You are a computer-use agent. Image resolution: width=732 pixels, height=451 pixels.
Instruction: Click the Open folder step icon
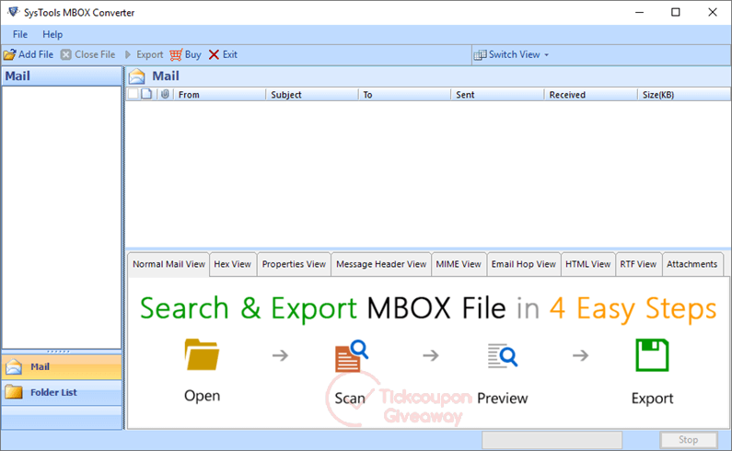(x=202, y=354)
